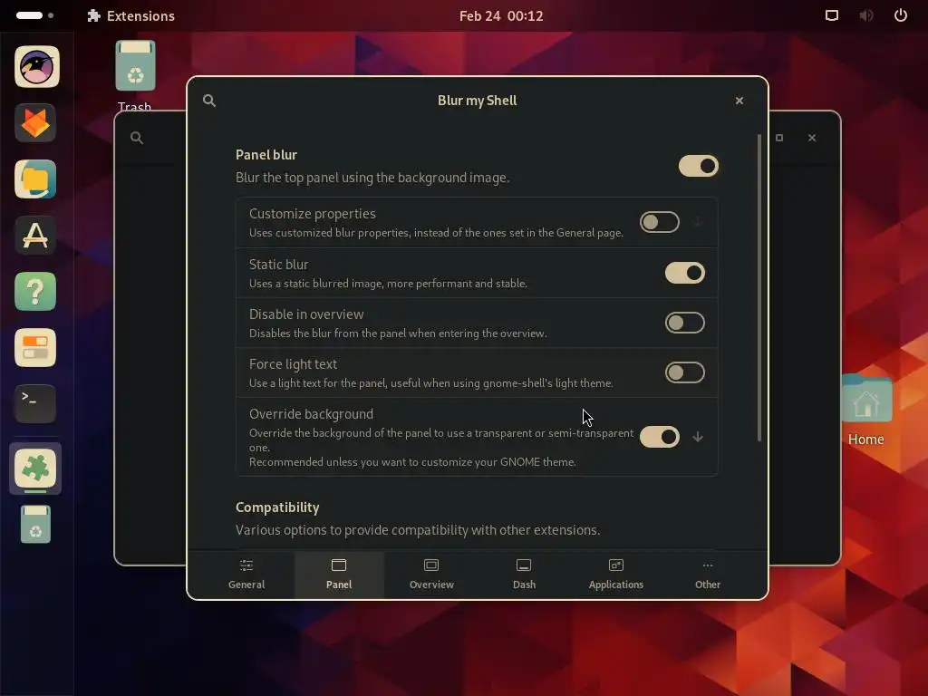Open the Extensions menu in top bar

[130, 16]
